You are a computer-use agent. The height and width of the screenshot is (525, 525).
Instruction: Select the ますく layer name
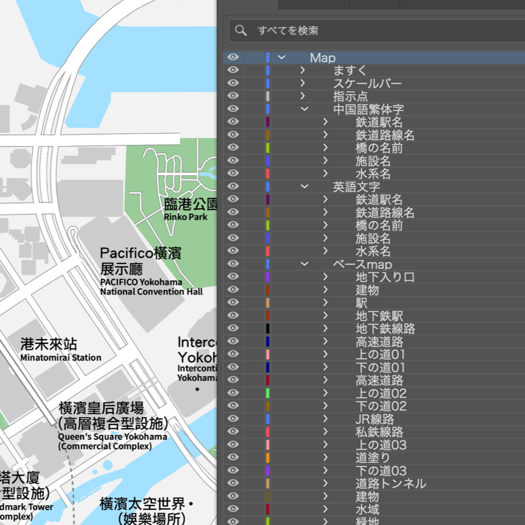350,70
